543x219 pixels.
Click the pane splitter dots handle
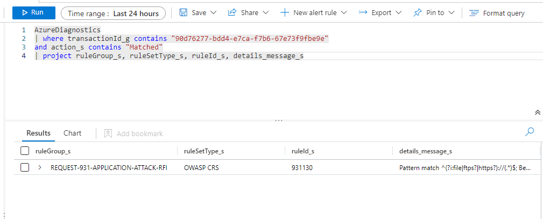pyautogui.click(x=278, y=121)
